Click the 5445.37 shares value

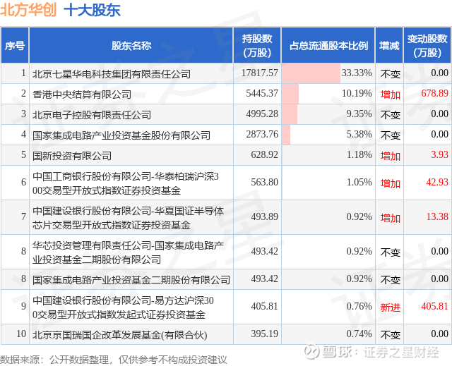pyautogui.click(x=262, y=93)
